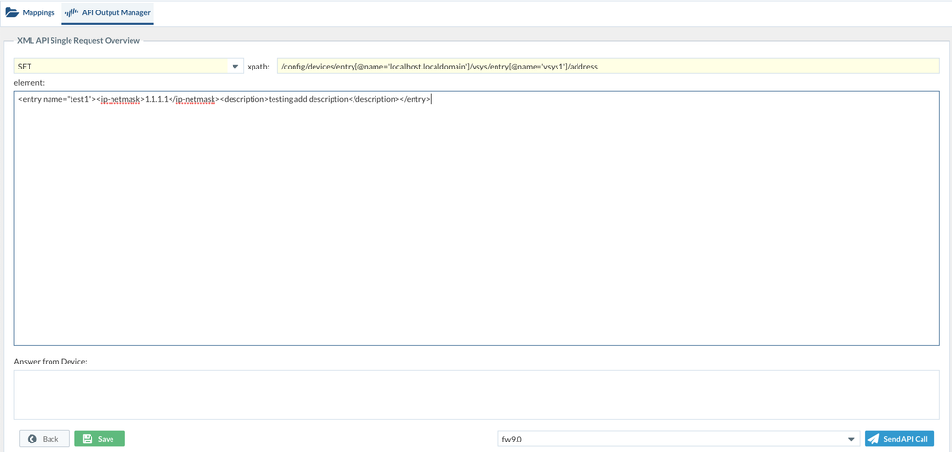Image resolution: width=952 pixels, height=452 pixels.
Task: Go back with the Back button
Action: pos(44,439)
